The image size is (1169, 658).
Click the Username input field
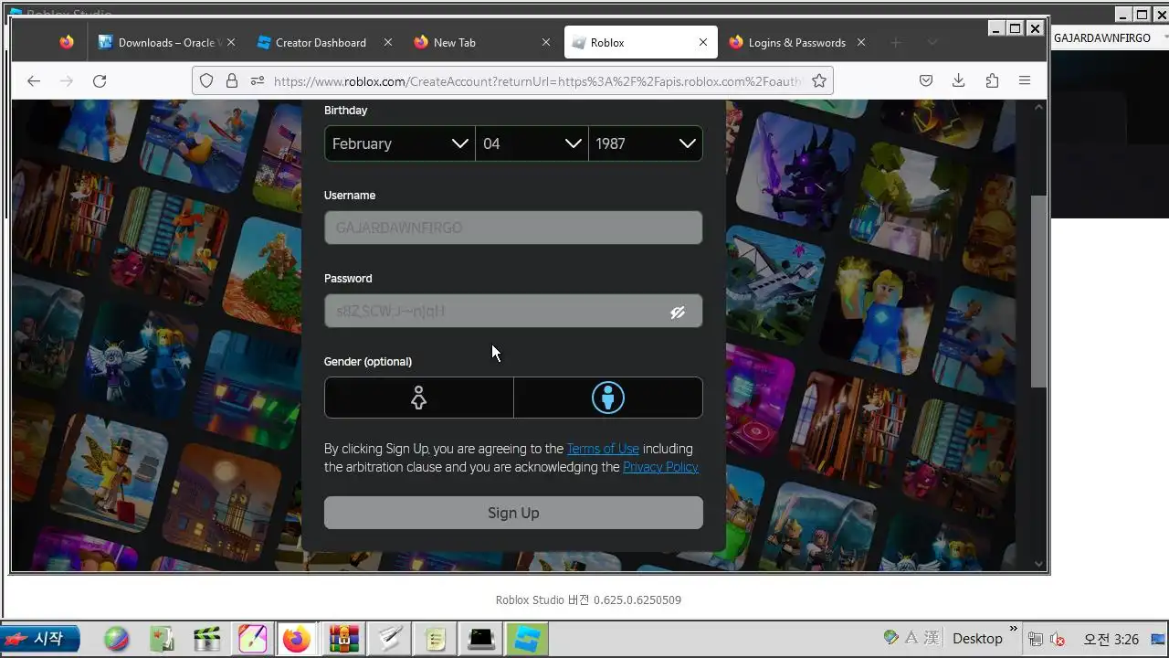[x=513, y=228]
